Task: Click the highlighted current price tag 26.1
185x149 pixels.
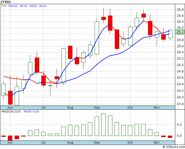Action: point(180,32)
